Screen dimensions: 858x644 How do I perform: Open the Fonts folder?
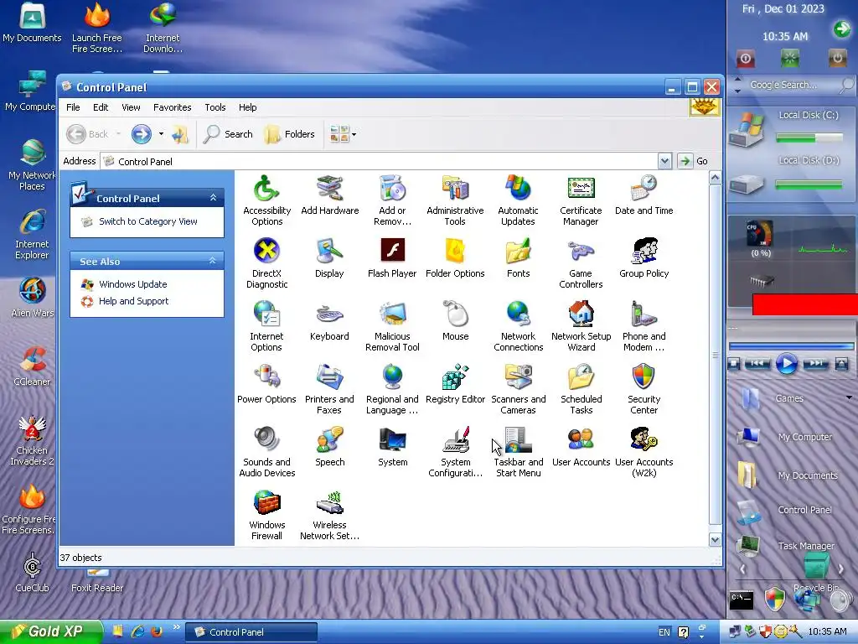pos(518,258)
